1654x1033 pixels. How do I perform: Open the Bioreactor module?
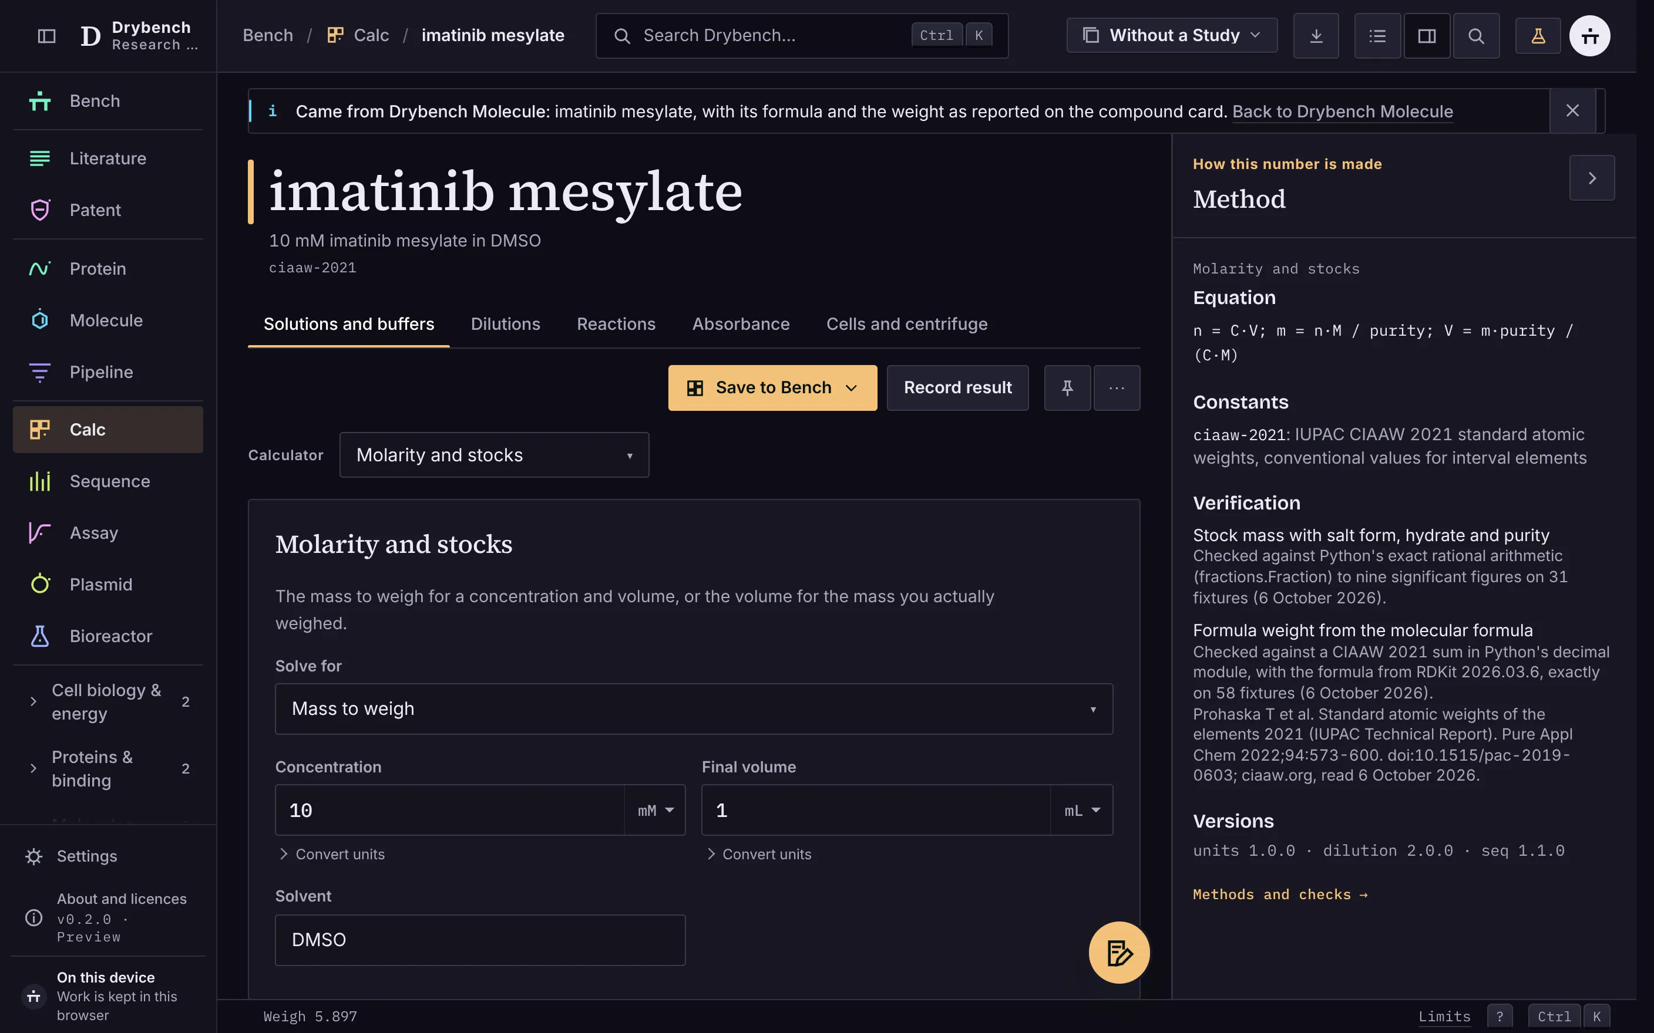108,636
